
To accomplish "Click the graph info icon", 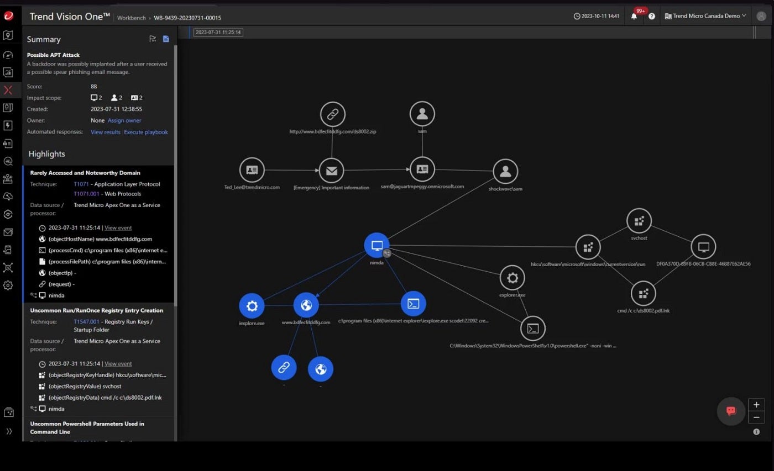I will [756, 432].
